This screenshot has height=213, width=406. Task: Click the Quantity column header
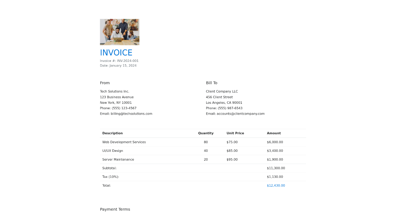(205, 133)
